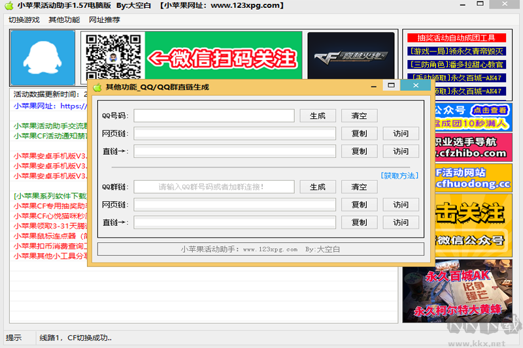Click the first 直链 output field
Screen dimensions: 523x348
point(235,151)
